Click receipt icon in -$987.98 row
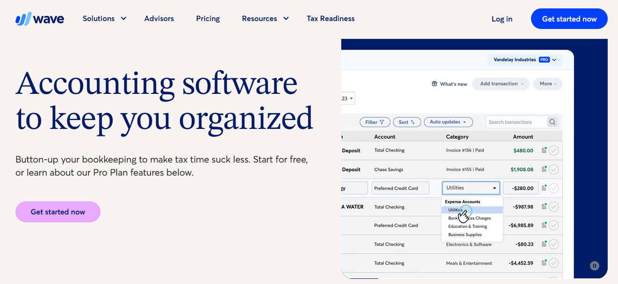Screen dimensions: 618x284 click(x=544, y=206)
